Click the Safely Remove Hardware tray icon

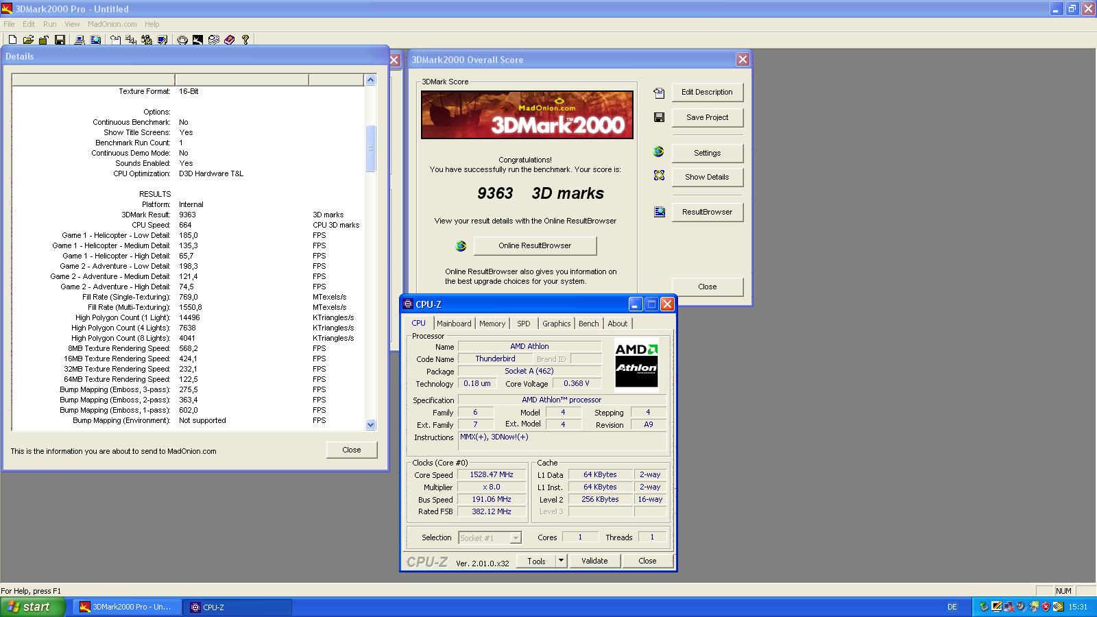click(984, 607)
